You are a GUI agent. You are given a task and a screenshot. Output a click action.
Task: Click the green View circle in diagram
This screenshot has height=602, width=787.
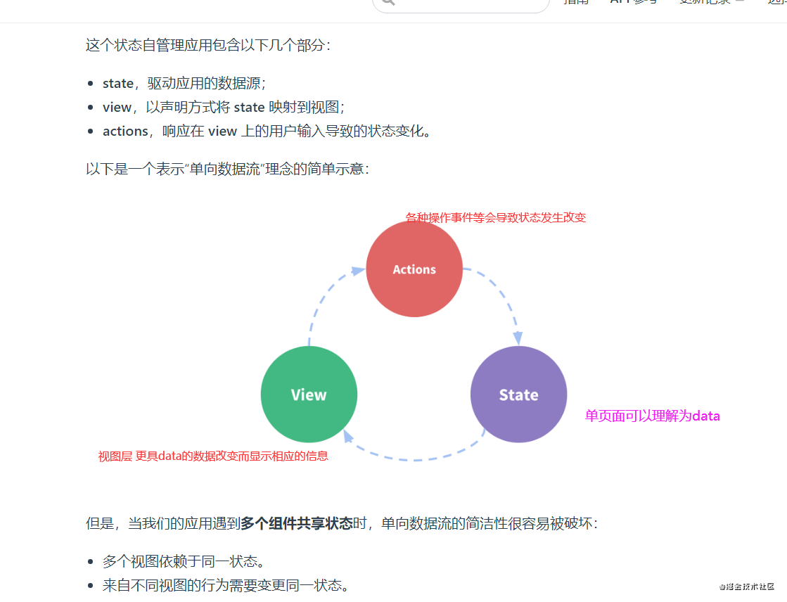coord(309,395)
